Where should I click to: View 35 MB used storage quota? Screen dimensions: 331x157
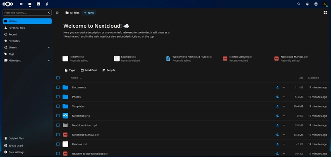(27, 145)
